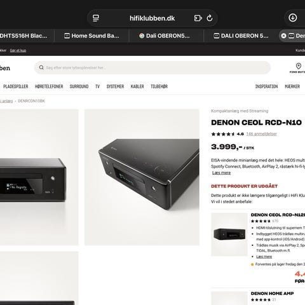Open the recommended Denon CEOL RCD-N12 thumbnail

[x=229, y=234]
